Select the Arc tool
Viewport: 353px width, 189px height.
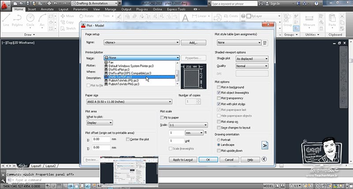tap(42, 20)
